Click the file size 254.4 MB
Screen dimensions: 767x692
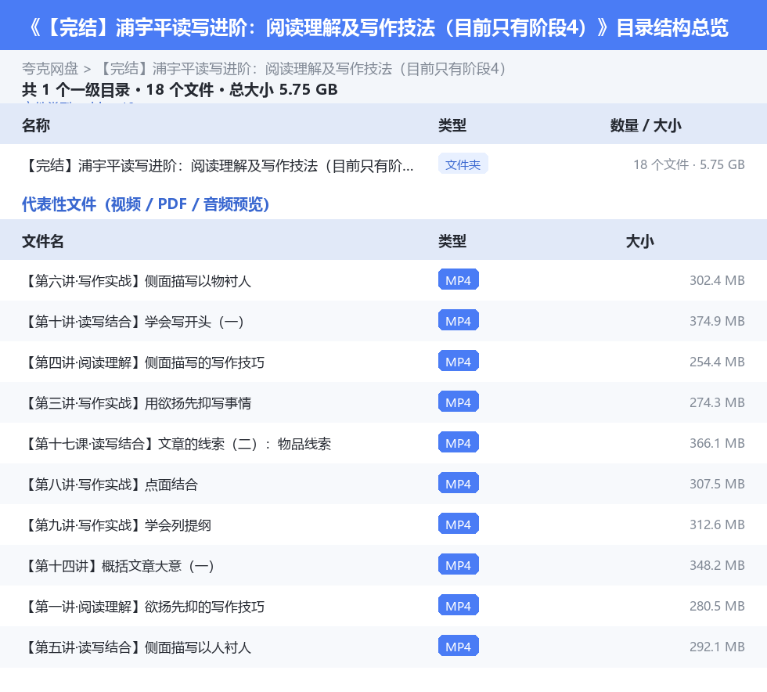coord(717,362)
